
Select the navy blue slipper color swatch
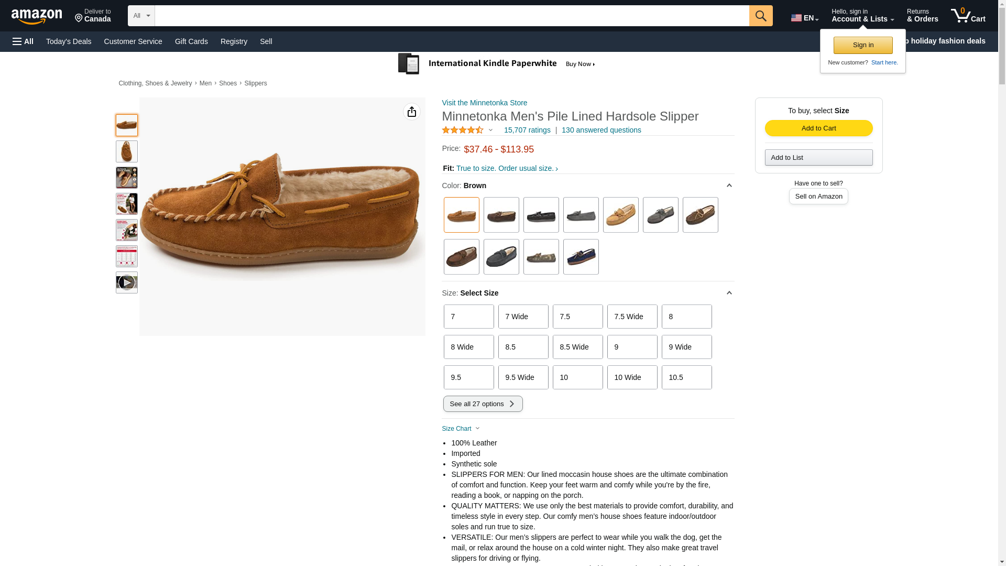581,257
